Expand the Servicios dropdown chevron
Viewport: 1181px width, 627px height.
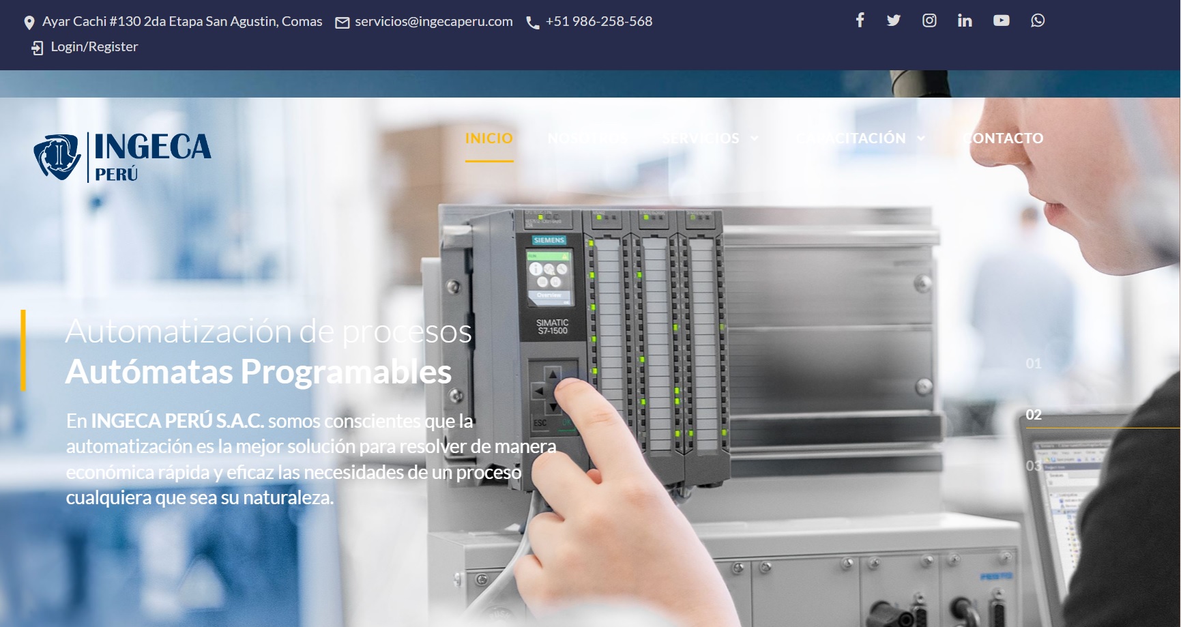pos(755,138)
